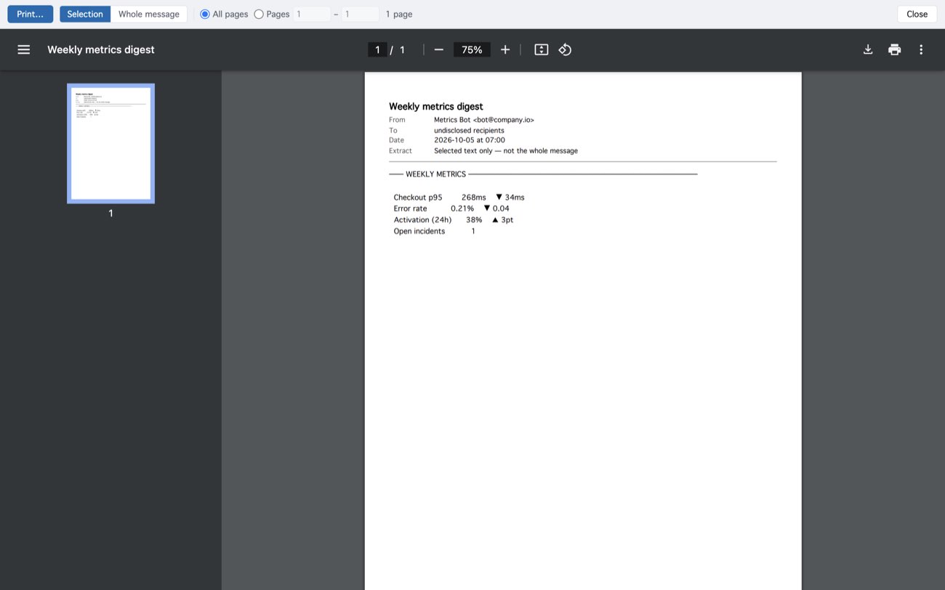This screenshot has width=945, height=590.
Task: Click the '268ms' value
Action: [474, 198]
